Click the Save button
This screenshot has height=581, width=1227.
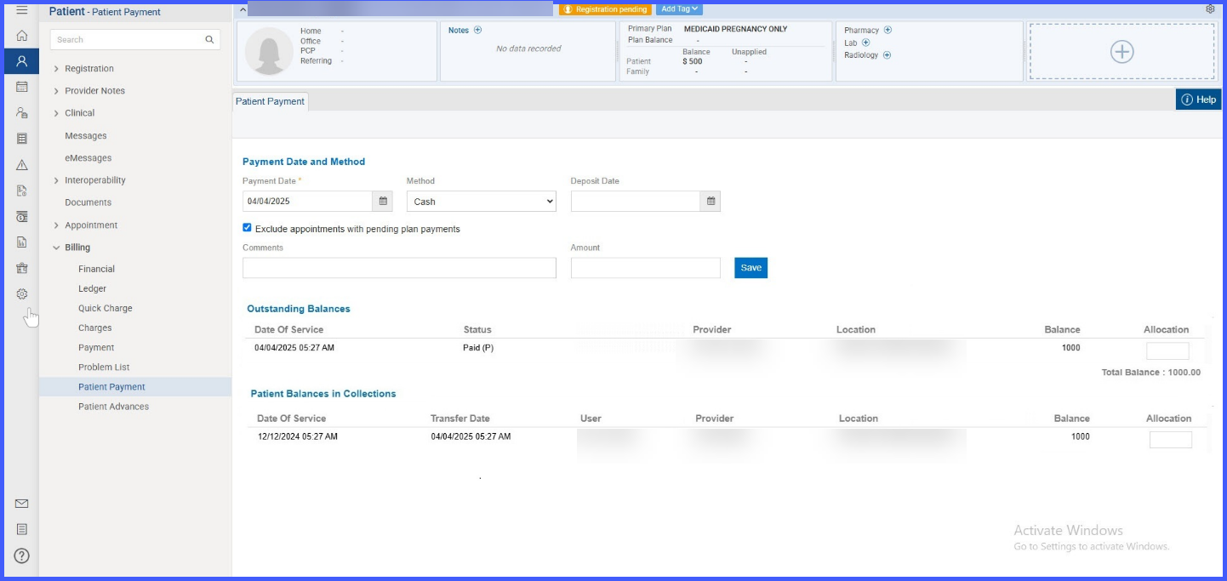(x=751, y=268)
